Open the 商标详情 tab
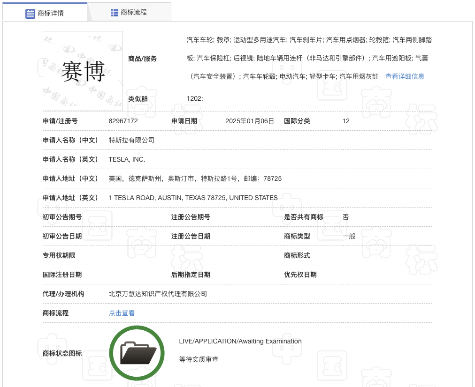475x387 pixels. 45,13
